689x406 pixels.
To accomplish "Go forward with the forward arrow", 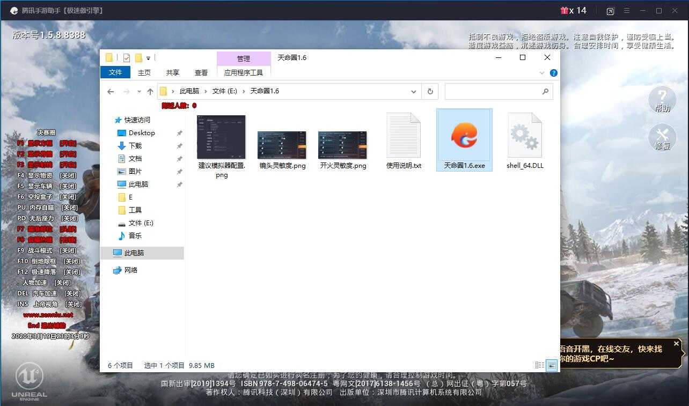I will pos(127,92).
